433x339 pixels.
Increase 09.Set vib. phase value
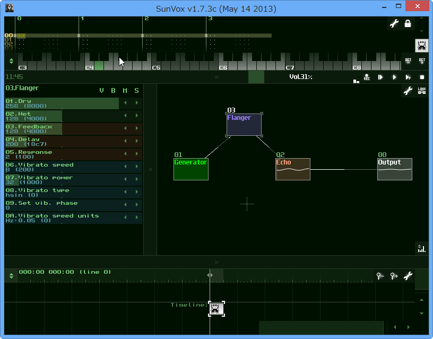click(137, 204)
